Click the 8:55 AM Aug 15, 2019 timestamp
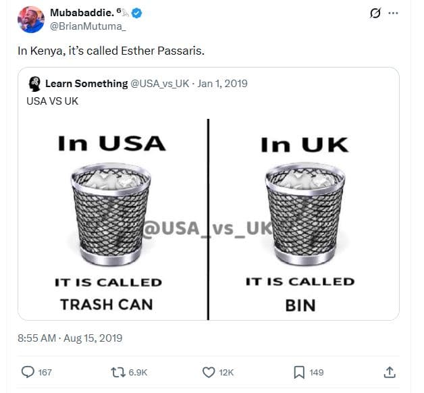Image resolution: width=424 pixels, height=393 pixels. [x=70, y=338]
